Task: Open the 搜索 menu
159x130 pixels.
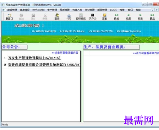Action: pyautogui.click(x=122, y=10)
